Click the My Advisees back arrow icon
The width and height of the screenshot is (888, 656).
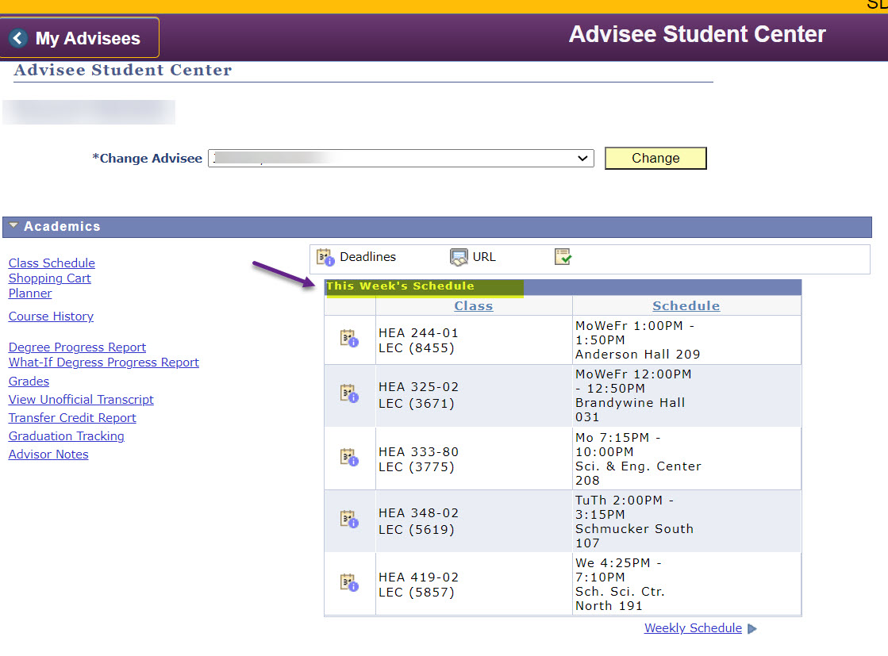[x=19, y=38]
